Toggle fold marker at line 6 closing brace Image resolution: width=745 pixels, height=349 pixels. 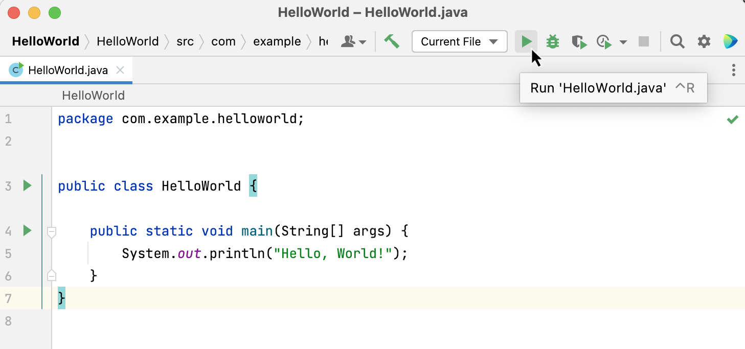click(x=51, y=275)
